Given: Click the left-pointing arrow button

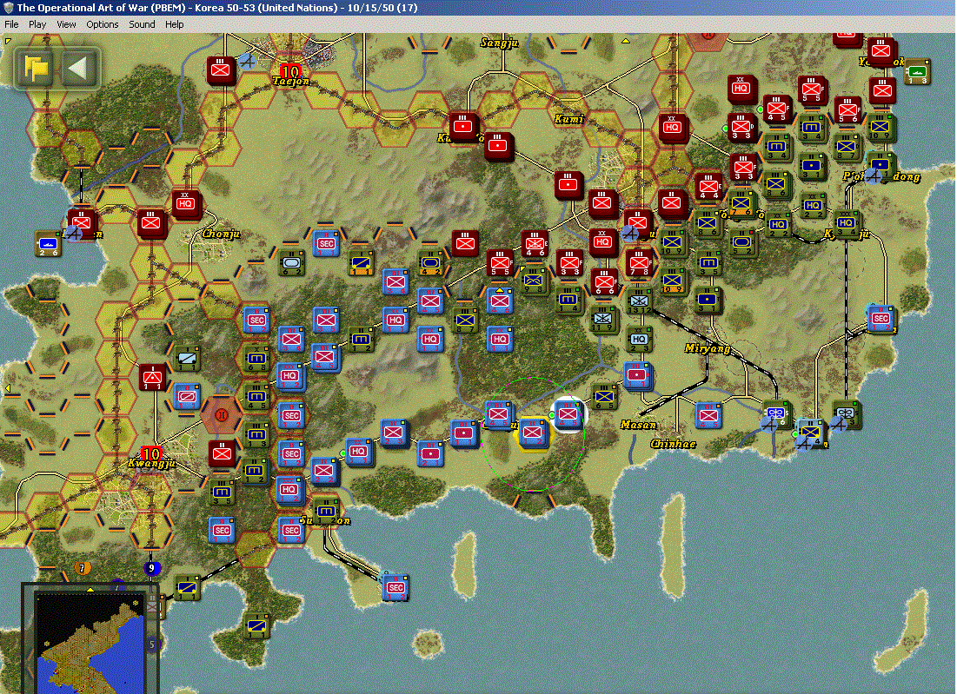Looking at the screenshot, I should [x=79, y=68].
